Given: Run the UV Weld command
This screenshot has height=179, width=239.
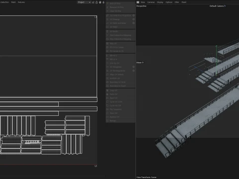Looking at the screenshot, I should pos(120,27).
